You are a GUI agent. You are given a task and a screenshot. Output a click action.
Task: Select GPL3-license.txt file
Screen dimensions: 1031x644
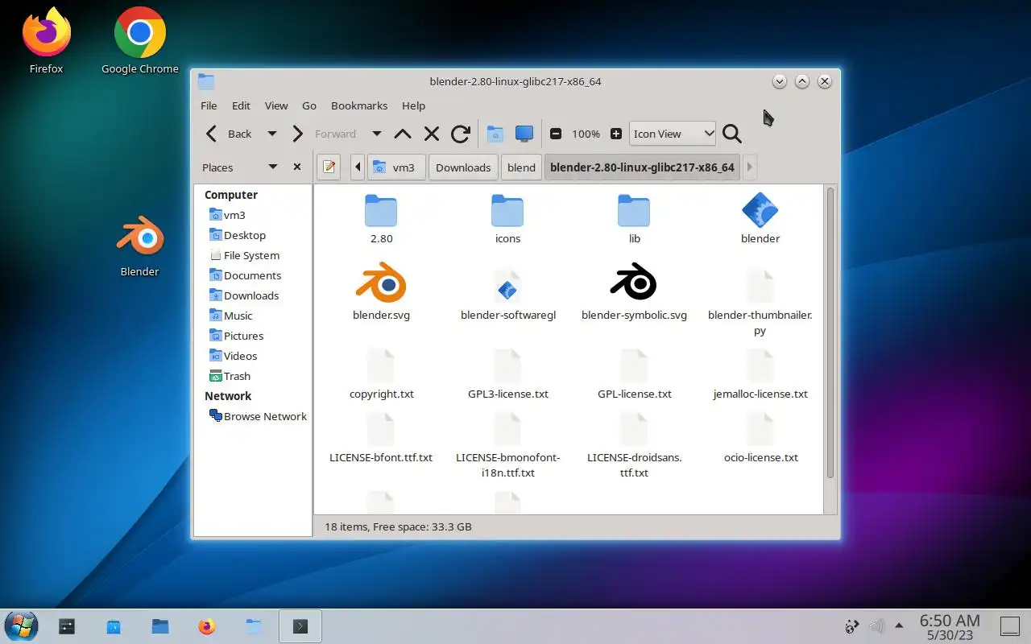pyautogui.click(x=507, y=365)
